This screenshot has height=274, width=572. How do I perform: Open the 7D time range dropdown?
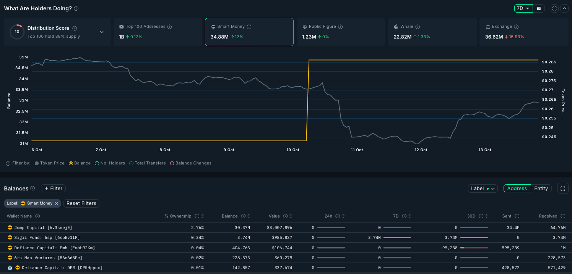pos(523,8)
